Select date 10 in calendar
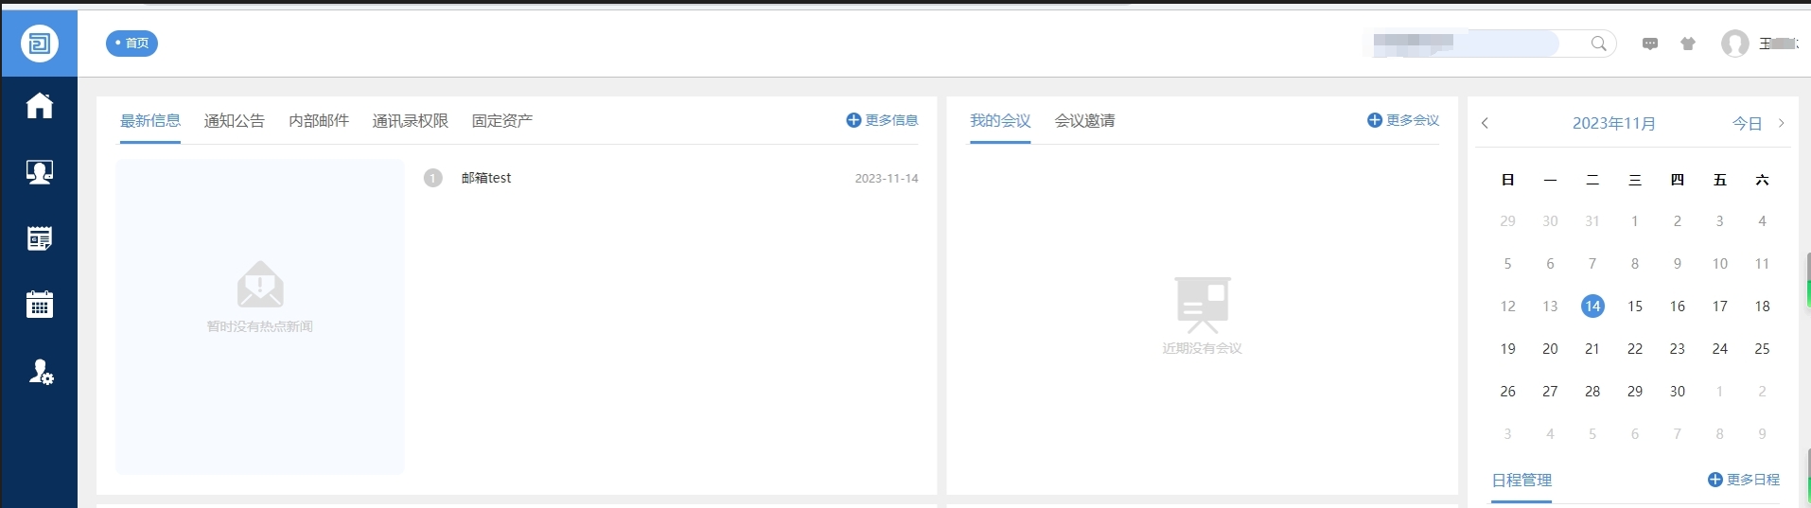 1720,264
